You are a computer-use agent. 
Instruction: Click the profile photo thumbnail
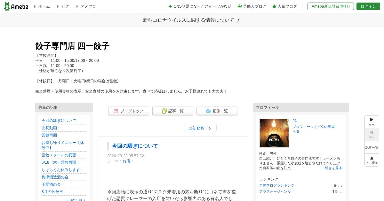click(274, 133)
